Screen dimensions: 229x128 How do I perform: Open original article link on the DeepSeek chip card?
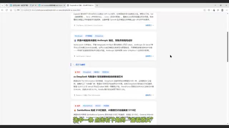pos(150,95)
